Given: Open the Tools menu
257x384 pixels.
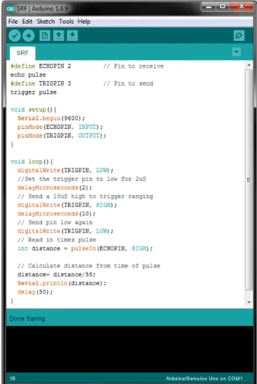Looking at the screenshot, I should pyautogui.click(x=66, y=22).
